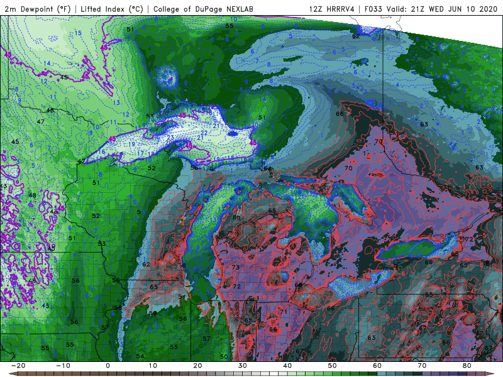Image resolution: width=503 pixels, height=377 pixels.
Task: Click the "30" colorbar scale label
Action: [243, 366]
